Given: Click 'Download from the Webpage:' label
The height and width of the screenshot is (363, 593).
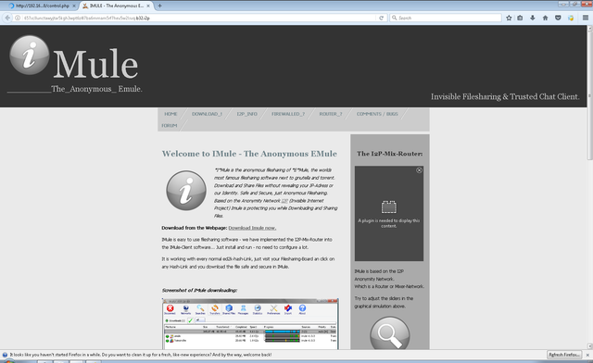Looking at the screenshot, I should (x=195, y=228).
